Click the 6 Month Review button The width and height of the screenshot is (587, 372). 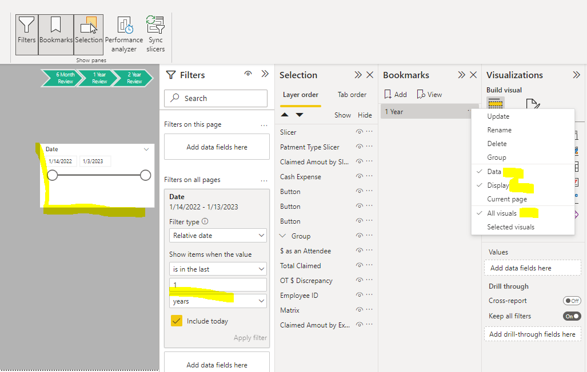(x=62, y=78)
